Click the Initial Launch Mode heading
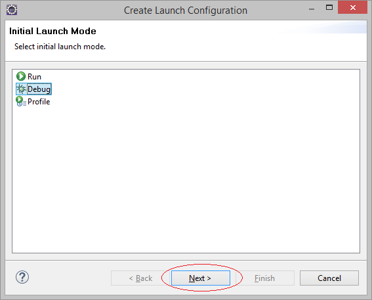 tap(52, 31)
